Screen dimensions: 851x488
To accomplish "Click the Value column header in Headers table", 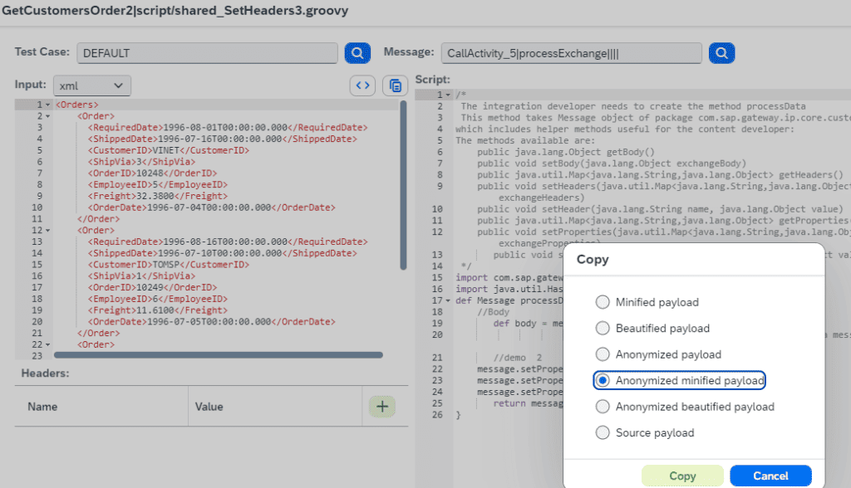I will pos(209,407).
